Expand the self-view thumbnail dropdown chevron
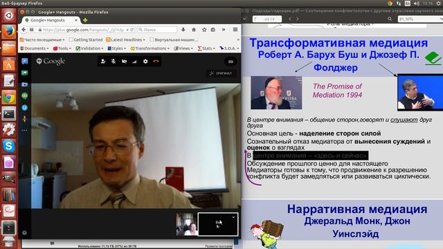This screenshot has width=443, height=249. point(233,217)
